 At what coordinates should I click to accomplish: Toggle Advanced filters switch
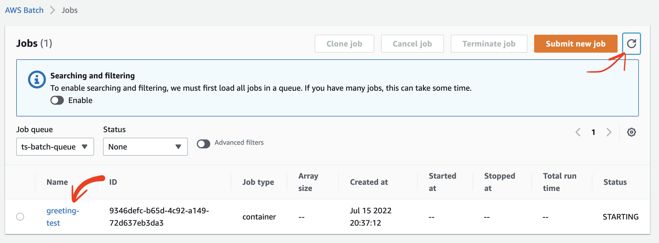204,144
